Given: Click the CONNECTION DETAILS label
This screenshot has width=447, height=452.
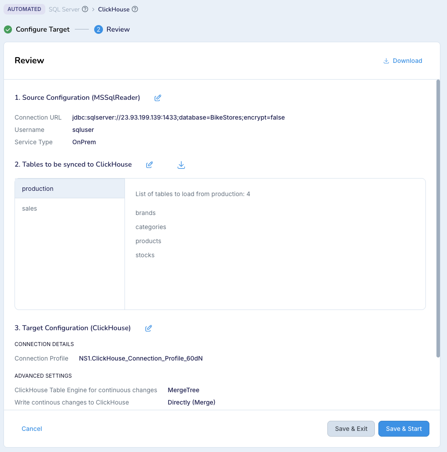Looking at the screenshot, I should (44, 344).
